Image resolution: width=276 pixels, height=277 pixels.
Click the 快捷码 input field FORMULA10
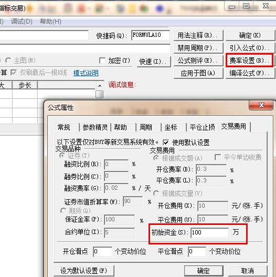tap(151, 35)
